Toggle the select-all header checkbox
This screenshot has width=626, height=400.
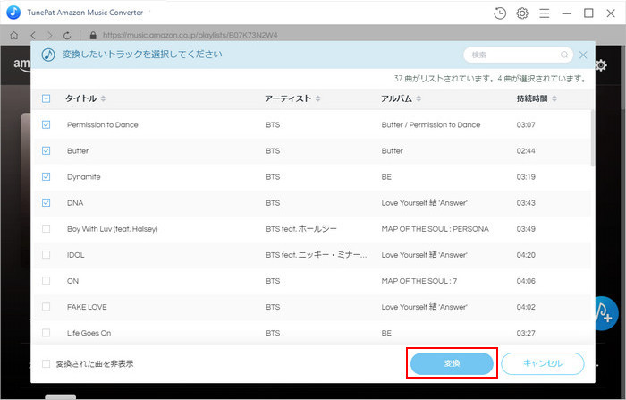click(x=46, y=98)
